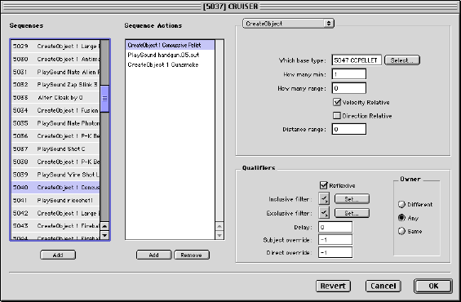Select sequence 5034 CreateObject 1 Fusion
Screen dimensions: 461x302
(x=55, y=110)
